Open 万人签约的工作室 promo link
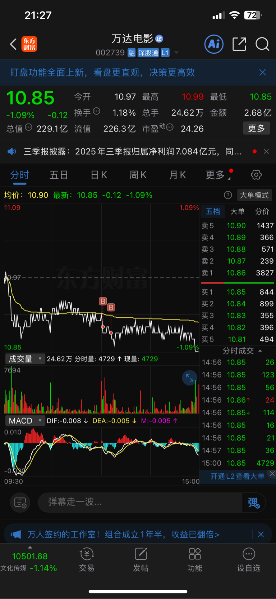 124,534
